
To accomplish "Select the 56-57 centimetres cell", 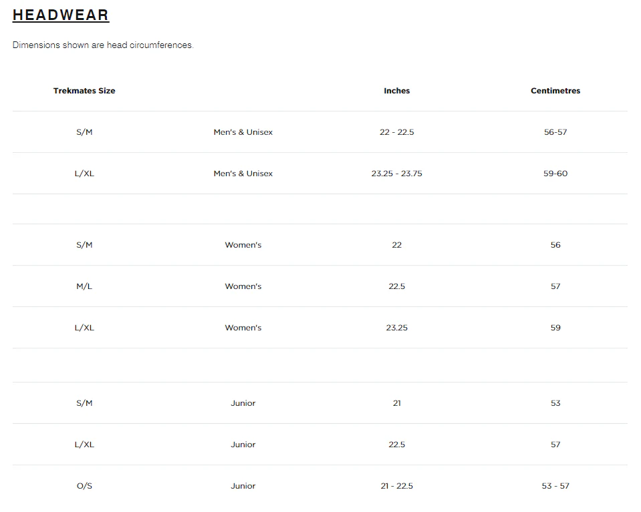I will click(555, 132).
